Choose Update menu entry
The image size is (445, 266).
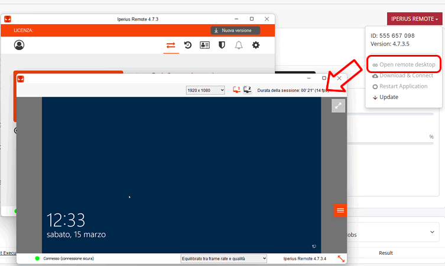click(385, 97)
